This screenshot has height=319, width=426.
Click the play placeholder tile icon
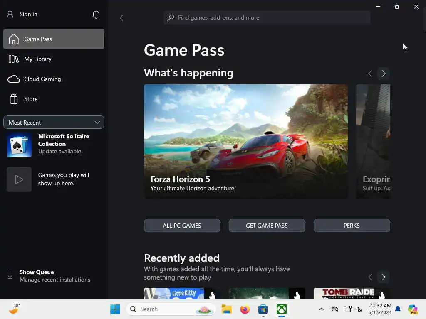(x=19, y=179)
